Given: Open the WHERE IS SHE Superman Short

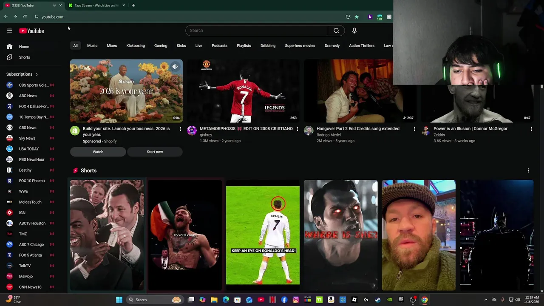Looking at the screenshot, I should [340, 235].
